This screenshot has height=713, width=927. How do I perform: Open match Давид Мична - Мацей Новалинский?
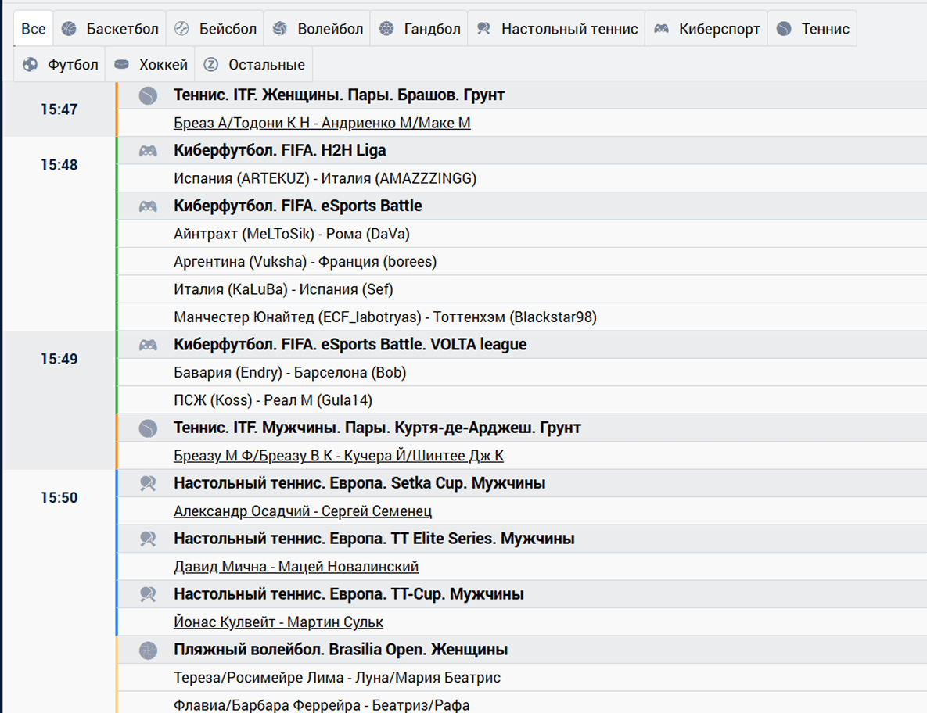296,567
